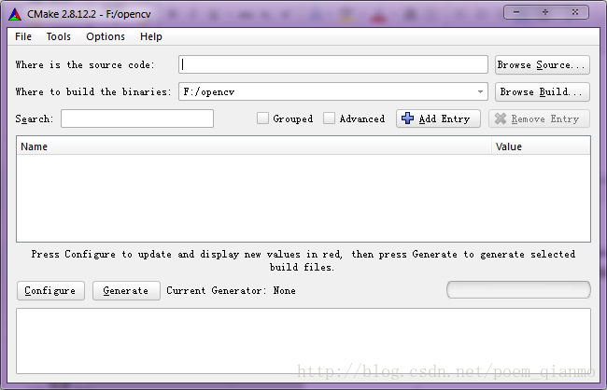Focus the source code path field

333,64
